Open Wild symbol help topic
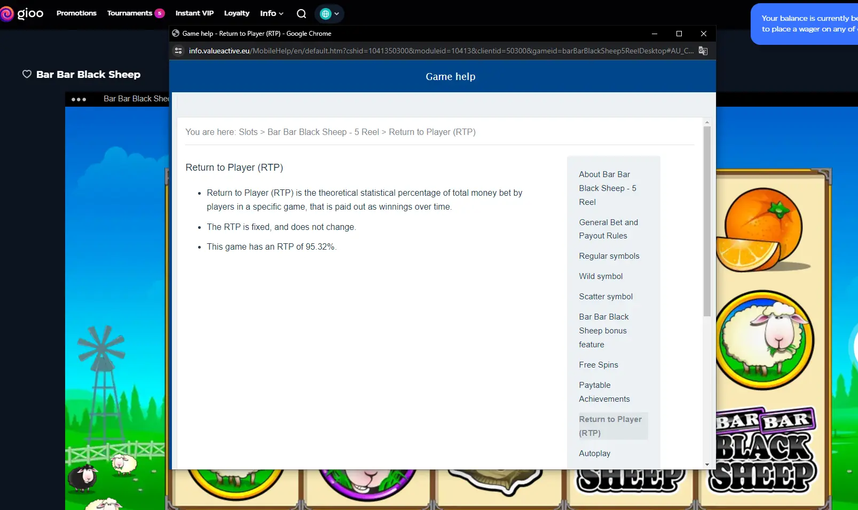 point(601,276)
